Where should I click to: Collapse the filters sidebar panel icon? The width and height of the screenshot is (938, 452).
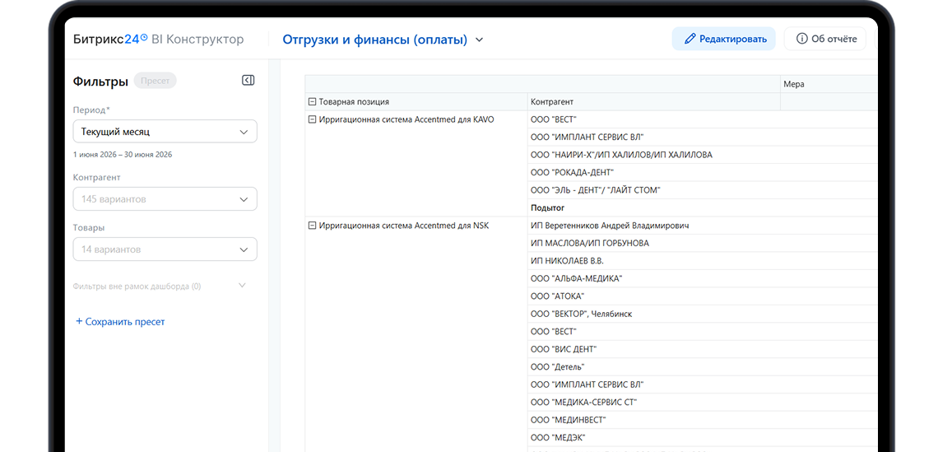pos(248,80)
